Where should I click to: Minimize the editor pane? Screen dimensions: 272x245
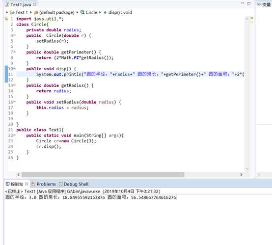click(x=243, y=3)
